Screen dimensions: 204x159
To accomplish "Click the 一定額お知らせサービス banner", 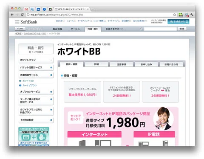I will tap(34, 134).
